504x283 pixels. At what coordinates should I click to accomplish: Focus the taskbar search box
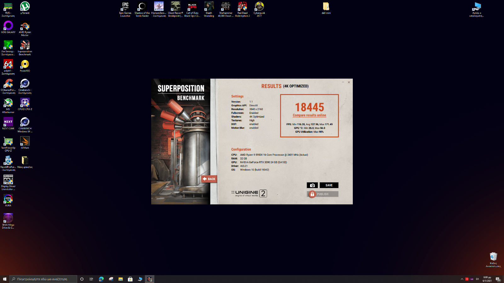[43, 279]
